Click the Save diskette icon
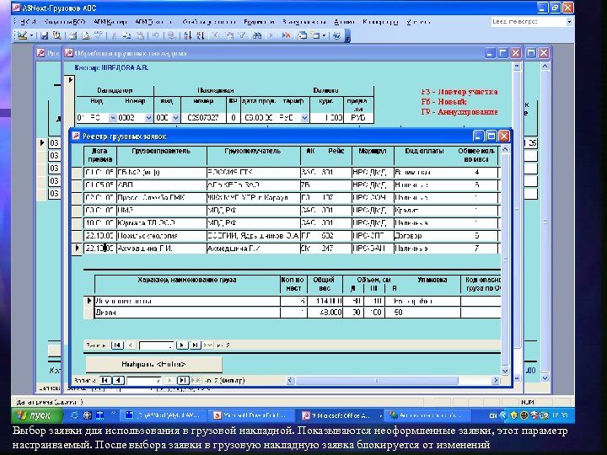 [x=44, y=35]
